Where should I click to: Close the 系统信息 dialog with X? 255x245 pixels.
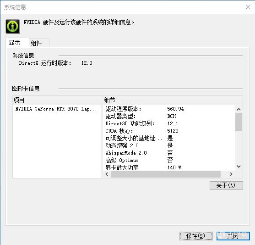pyautogui.click(x=248, y=7)
